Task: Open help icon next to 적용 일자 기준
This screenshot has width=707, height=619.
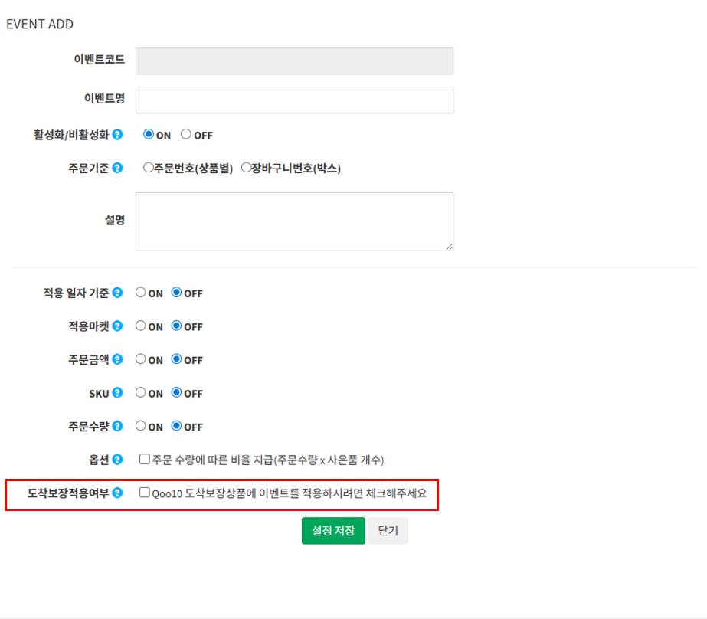Action: (x=118, y=293)
